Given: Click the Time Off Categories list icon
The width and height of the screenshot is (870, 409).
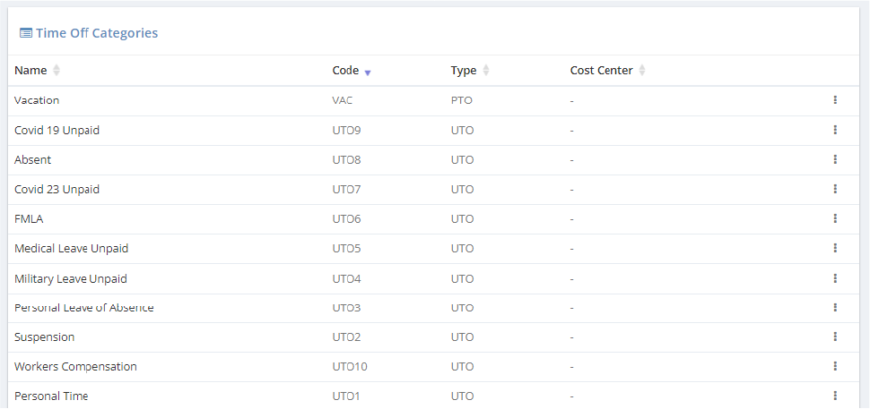Looking at the screenshot, I should 26,33.
